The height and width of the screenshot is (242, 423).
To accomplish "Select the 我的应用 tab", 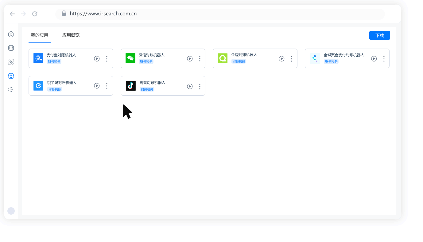I will [x=40, y=35].
